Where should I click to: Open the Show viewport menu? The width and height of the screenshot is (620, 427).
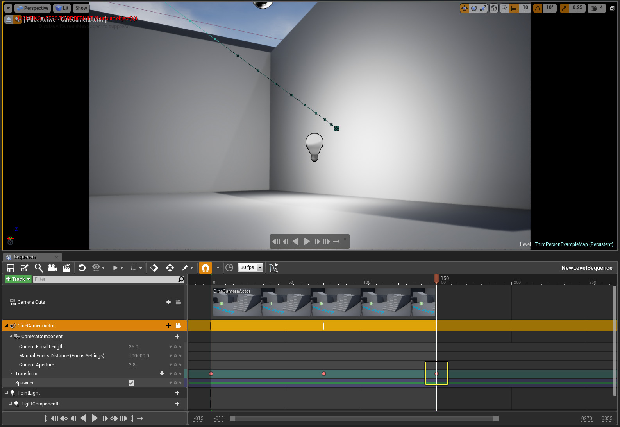point(81,8)
